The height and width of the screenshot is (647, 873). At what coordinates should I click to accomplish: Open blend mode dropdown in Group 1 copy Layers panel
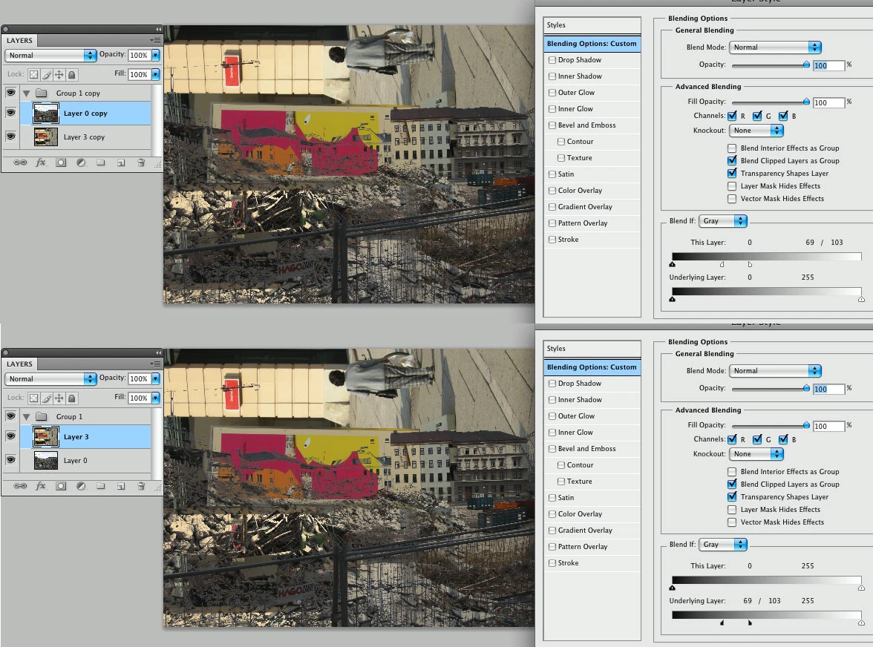[x=50, y=55]
